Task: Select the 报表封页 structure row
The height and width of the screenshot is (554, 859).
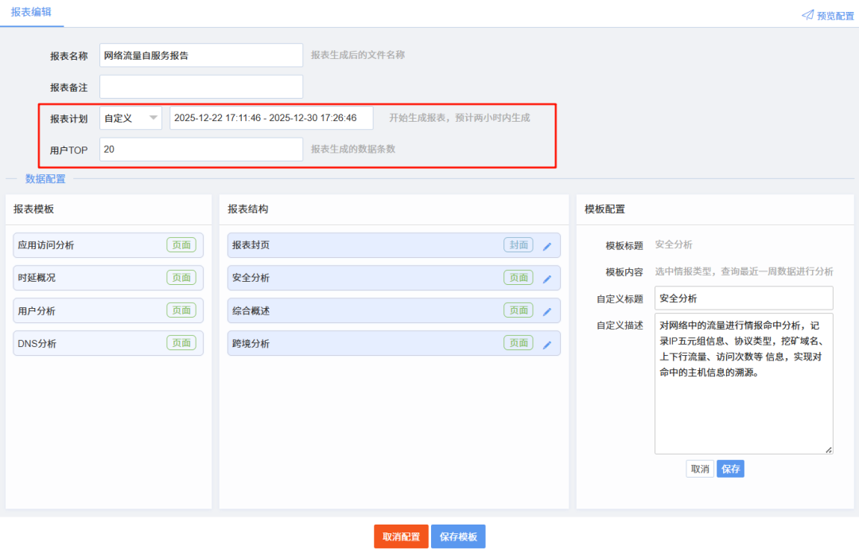Action: 394,245
